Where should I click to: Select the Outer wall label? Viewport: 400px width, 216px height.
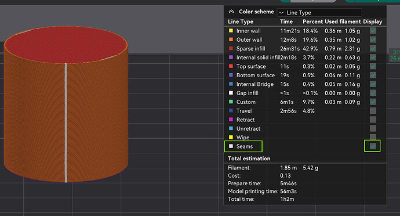point(249,40)
